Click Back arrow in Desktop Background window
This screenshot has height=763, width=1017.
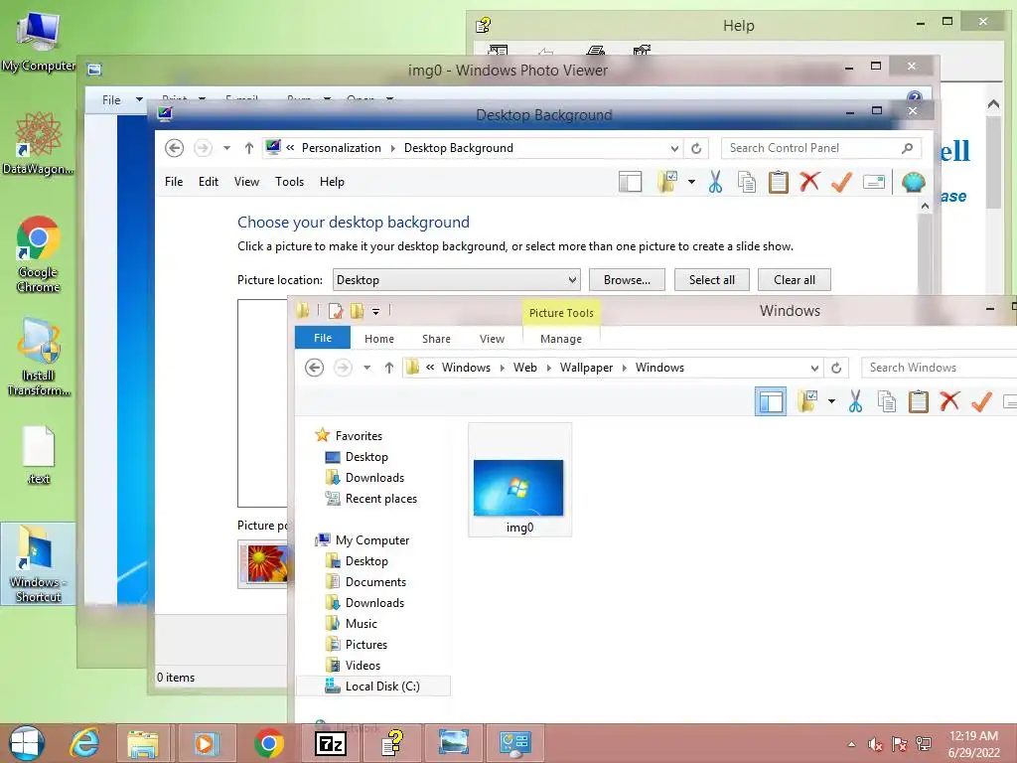coord(174,148)
